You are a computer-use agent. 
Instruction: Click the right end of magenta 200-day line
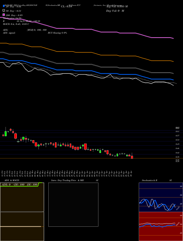coord(173,38)
